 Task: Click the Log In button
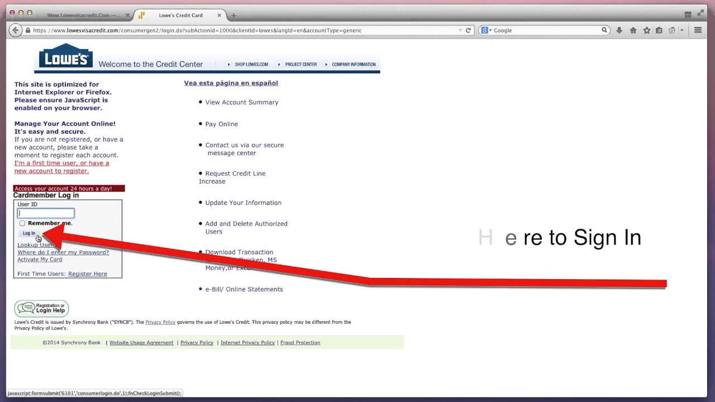[x=28, y=233]
